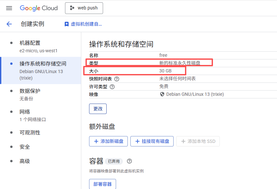Click the 添加新磁盘 button

point(109,141)
